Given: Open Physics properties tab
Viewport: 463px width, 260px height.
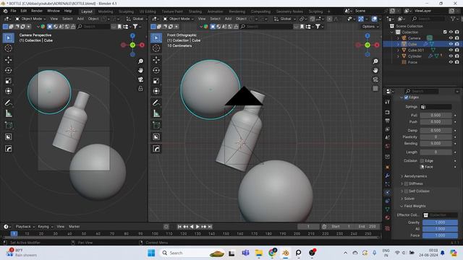Looking at the screenshot, I should tap(388, 193).
